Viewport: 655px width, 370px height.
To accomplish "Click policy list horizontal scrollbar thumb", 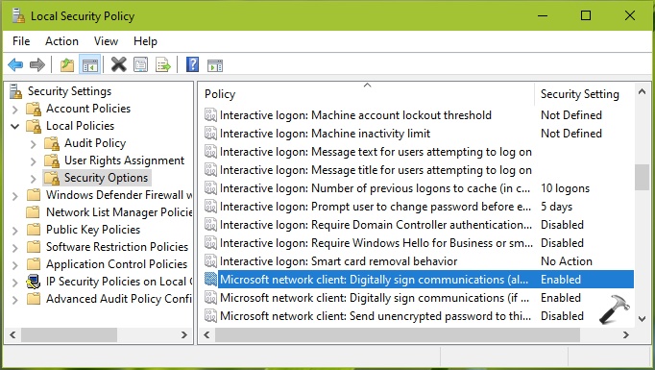I will 399,334.
